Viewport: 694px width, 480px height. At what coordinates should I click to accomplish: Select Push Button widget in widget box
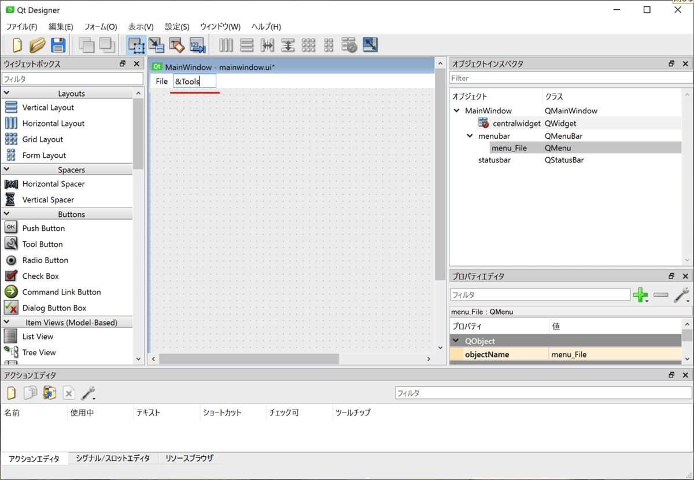(43, 228)
